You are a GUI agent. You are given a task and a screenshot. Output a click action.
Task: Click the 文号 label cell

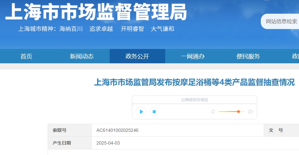point(276,130)
